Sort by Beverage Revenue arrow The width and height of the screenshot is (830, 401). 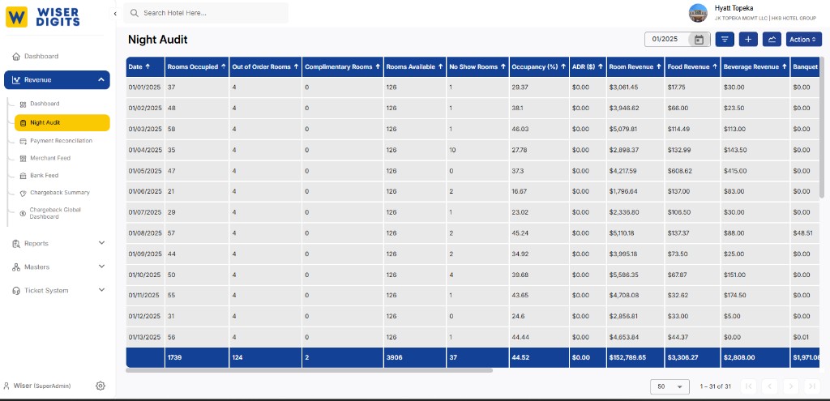coord(784,66)
